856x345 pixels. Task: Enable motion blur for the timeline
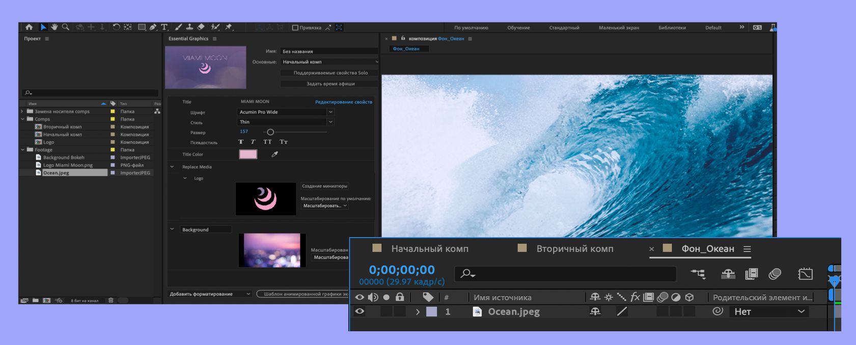775,274
